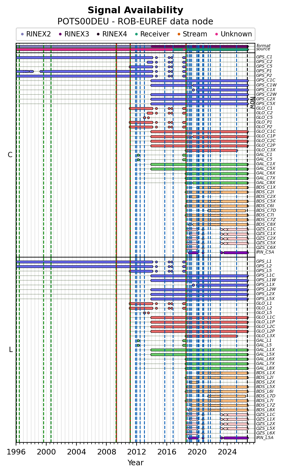Click the L section axis label

(10, 350)
